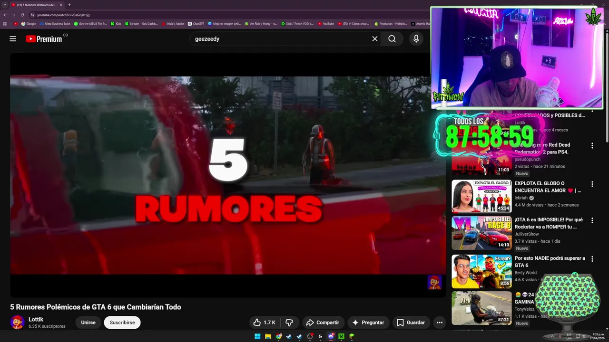Screen dimensions: 609x342
Task: Click the pseudopunch channel name
Action: (527, 160)
